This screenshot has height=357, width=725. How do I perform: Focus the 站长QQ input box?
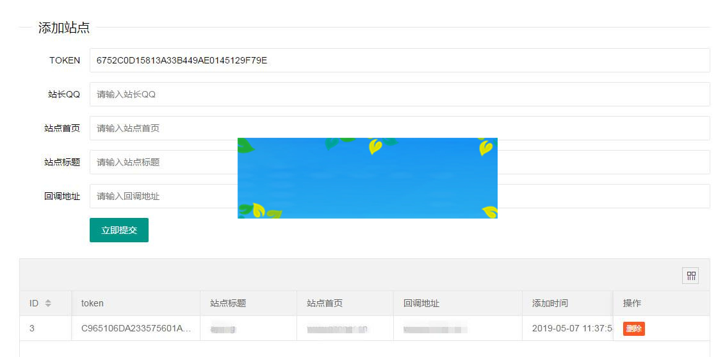pos(399,94)
